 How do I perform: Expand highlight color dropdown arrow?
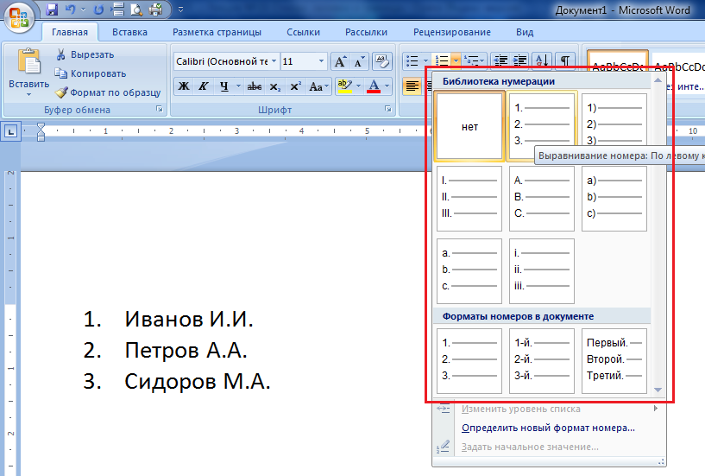(x=358, y=86)
